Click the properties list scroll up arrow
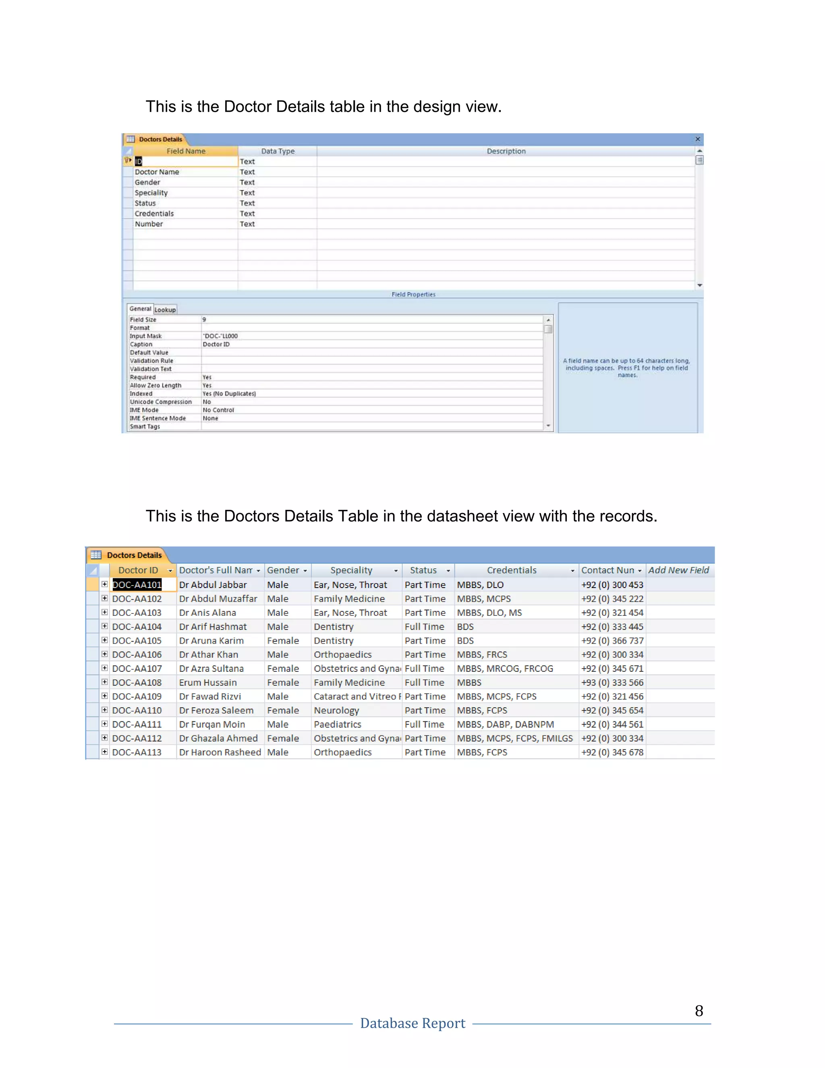 (x=548, y=320)
